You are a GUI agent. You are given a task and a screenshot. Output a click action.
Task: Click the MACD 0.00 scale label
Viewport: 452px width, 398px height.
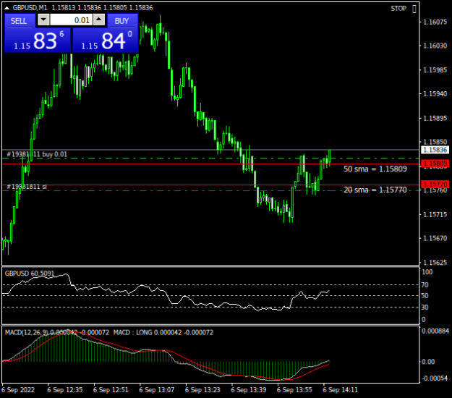428,362
